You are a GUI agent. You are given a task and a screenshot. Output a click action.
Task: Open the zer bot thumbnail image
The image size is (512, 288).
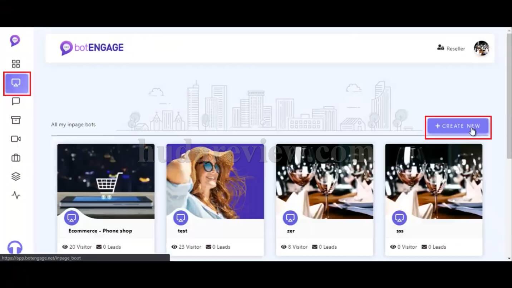click(325, 181)
